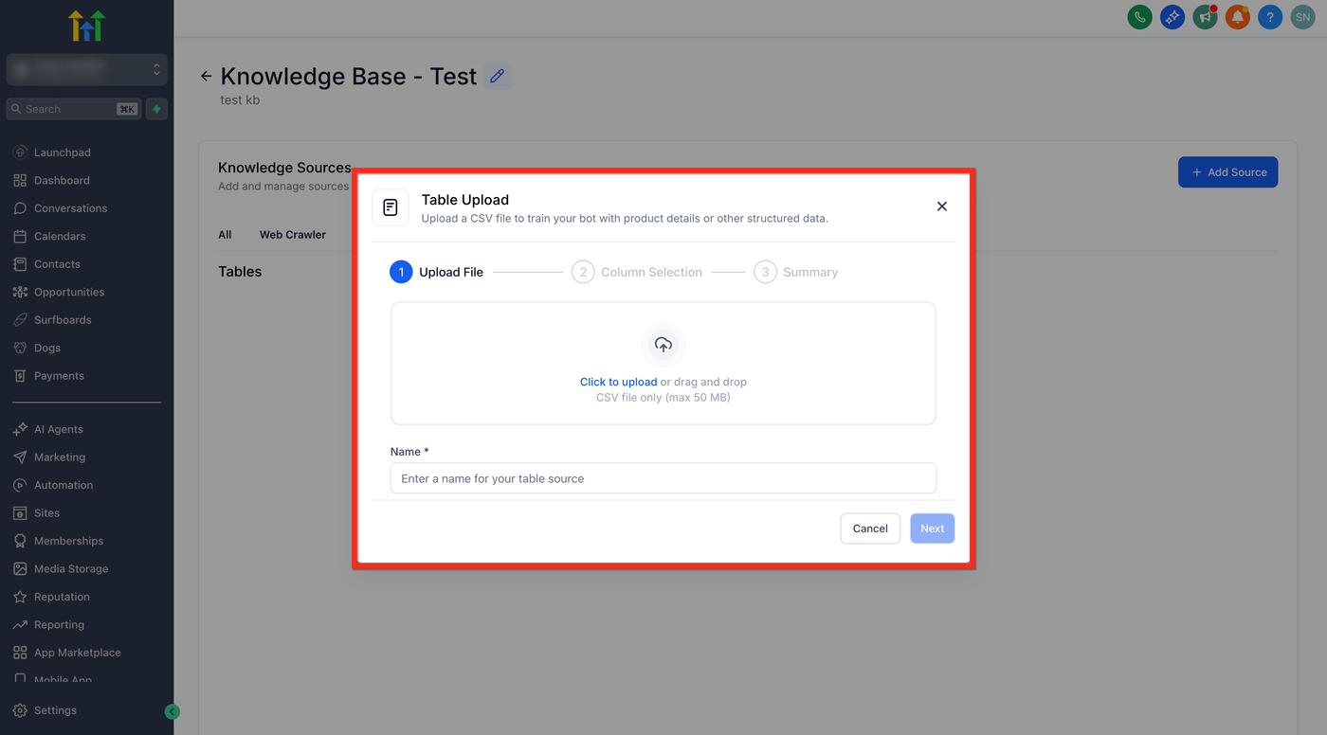Select the Web Crawler tab

[292, 235]
